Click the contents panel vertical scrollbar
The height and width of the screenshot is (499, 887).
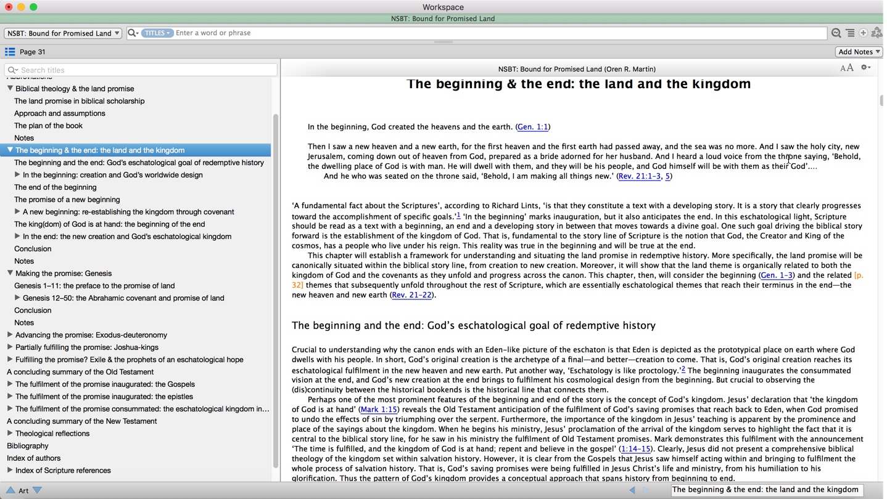pyautogui.click(x=276, y=290)
